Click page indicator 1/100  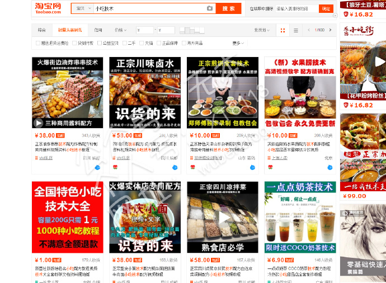tap(319, 30)
